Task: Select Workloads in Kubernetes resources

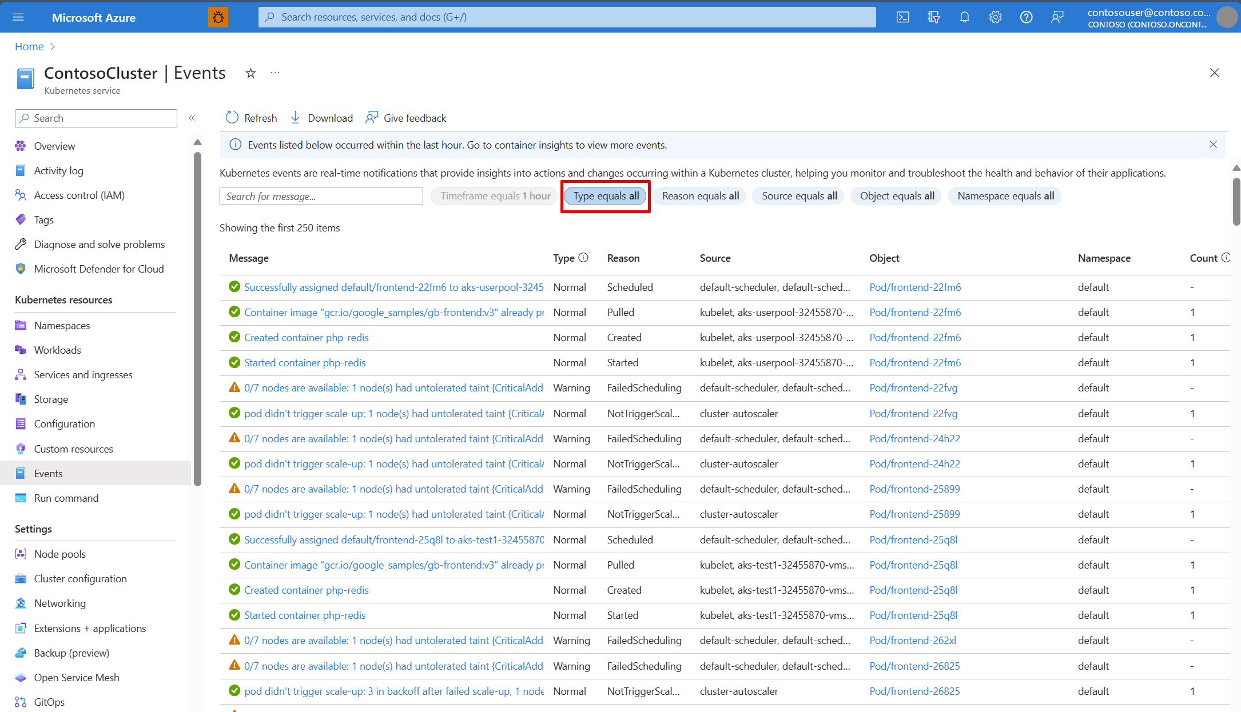Action: tap(57, 350)
